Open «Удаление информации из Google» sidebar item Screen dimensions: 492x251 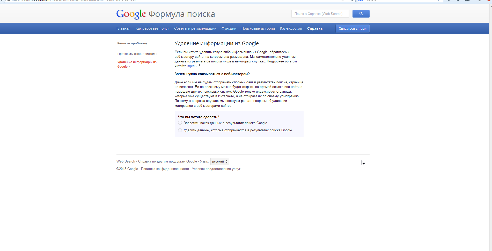tap(137, 64)
